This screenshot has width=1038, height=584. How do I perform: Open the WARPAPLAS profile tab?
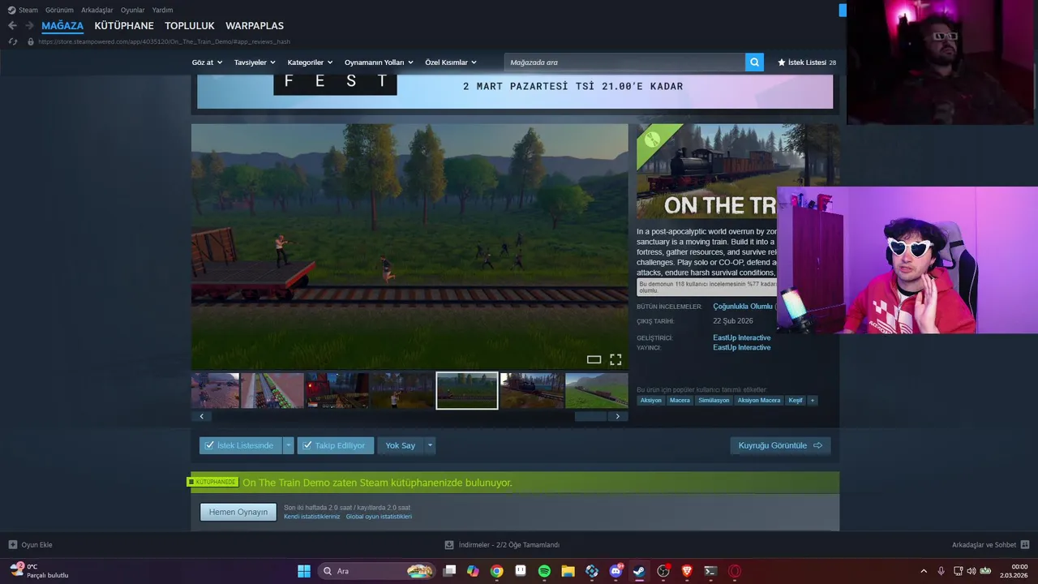pyautogui.click(x=255, y=26)
